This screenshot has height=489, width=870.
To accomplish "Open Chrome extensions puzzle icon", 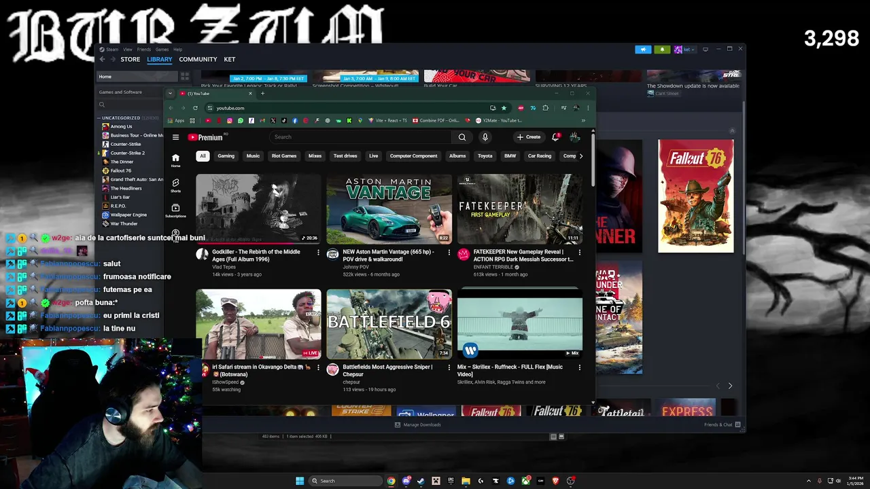I will click(545, 108).
